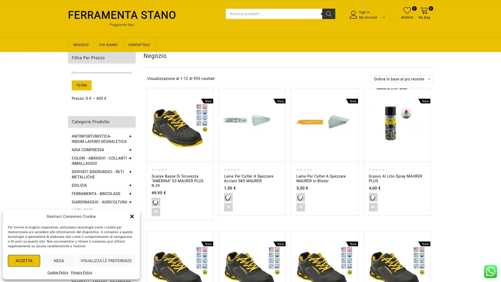Viewport: 501px width, 282px height.
Task: Expand FERRAMENTA - BRICOLAGE category
Action: point(130,194)
